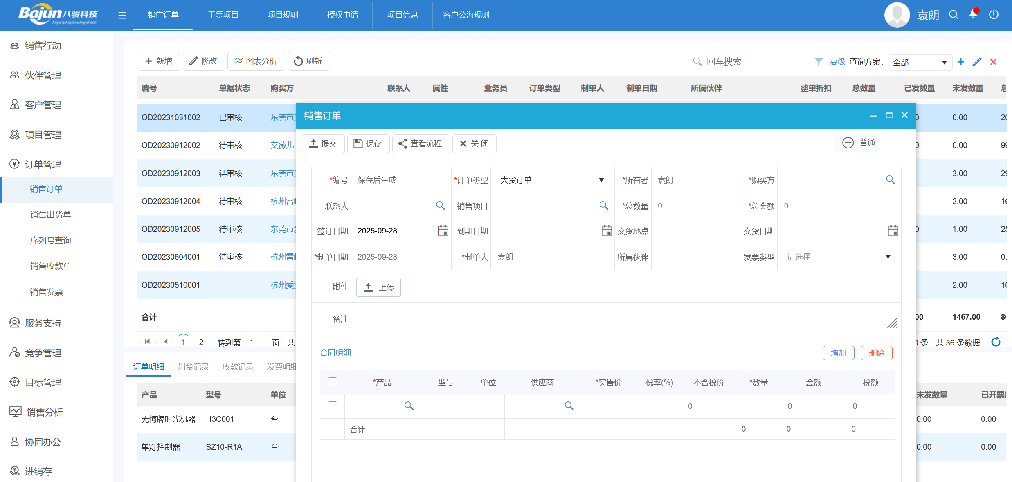Open the global search magnifier in top bar

(954, 15)
